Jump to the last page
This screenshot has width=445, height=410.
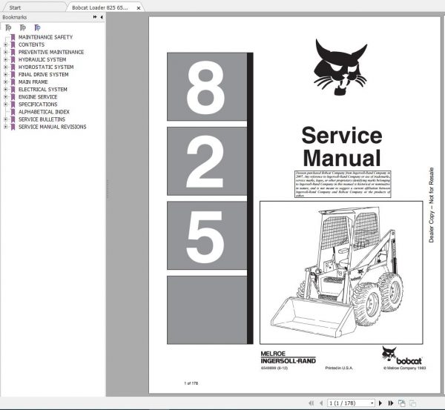pos(391,403)
